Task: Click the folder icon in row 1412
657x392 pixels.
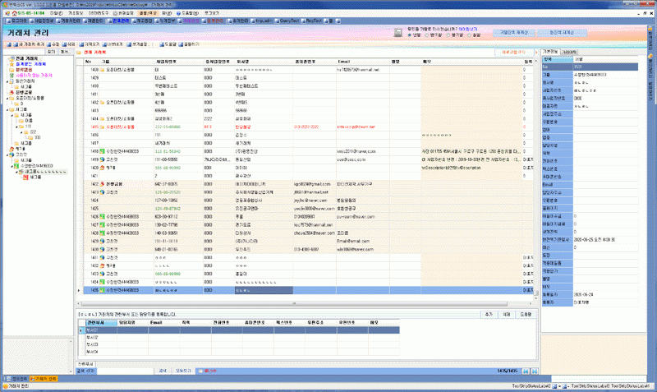Action: point(102,102)
